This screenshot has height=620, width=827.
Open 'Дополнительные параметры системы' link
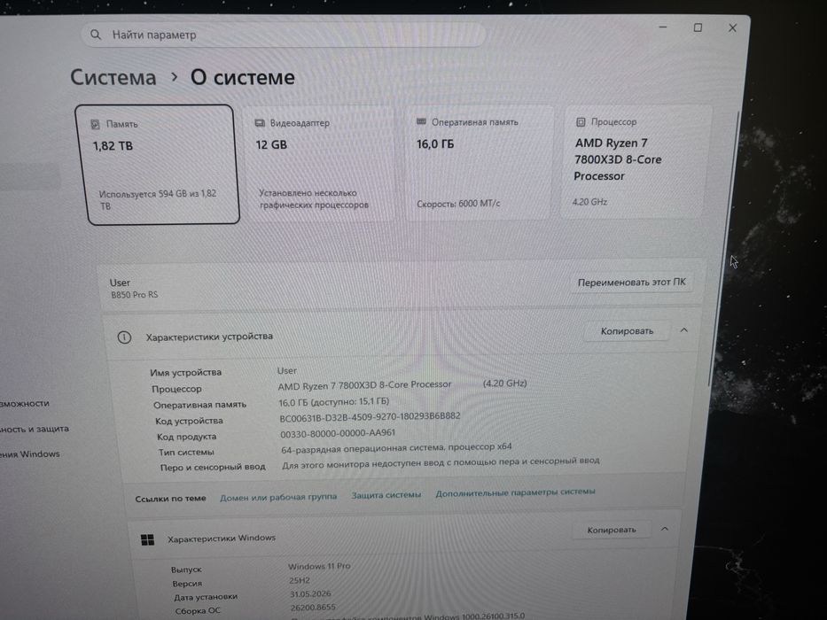pyautogui.click(x=515, y=492)
